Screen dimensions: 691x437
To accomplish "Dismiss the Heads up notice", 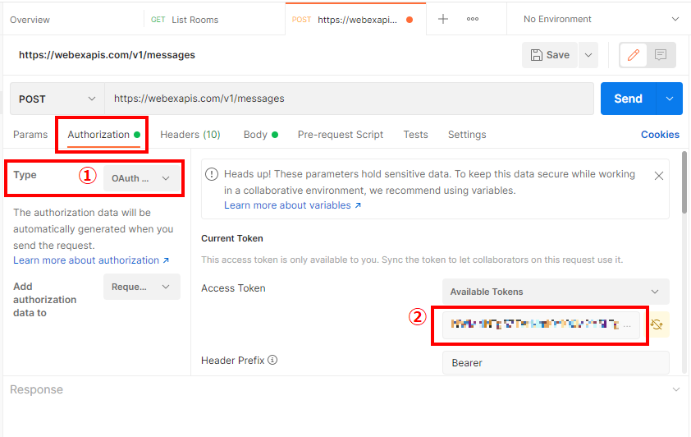I will click(659, 176).
